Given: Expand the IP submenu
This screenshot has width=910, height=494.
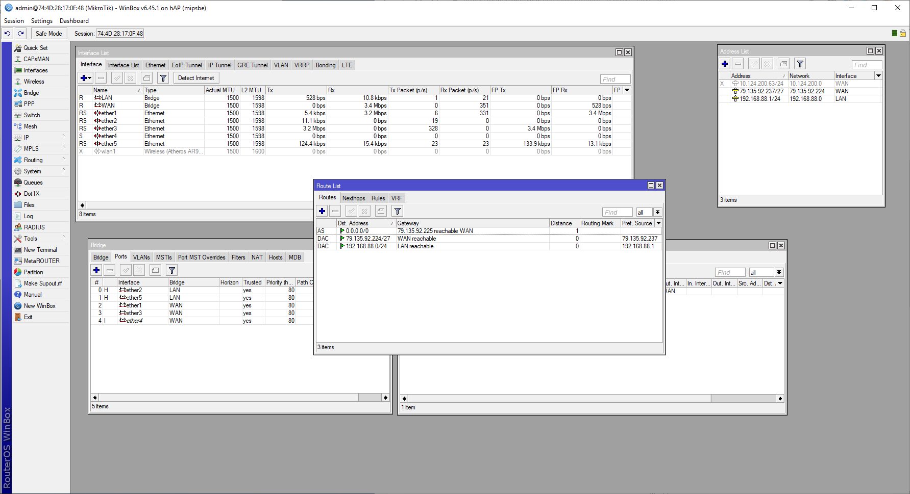Looking at the screenshot, I should point(40,138).
